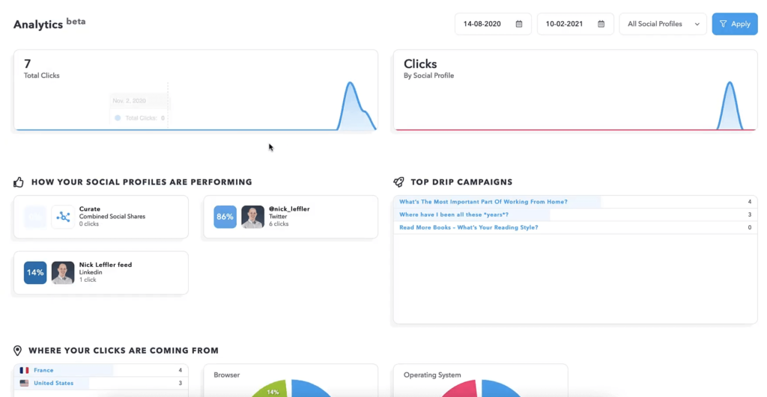The height and width of the screenshot is (397, 767).
Task: Click the count 3 for 'Where have I been' campaign
Action: (x=749, y=215)
